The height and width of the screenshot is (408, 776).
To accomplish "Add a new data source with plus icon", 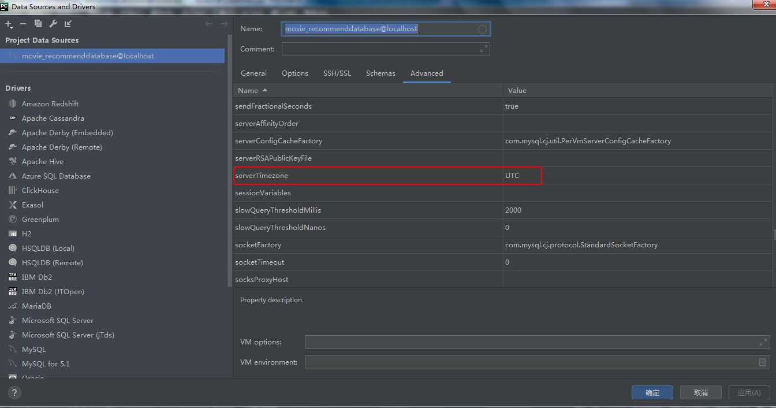I will pos(9,24).
